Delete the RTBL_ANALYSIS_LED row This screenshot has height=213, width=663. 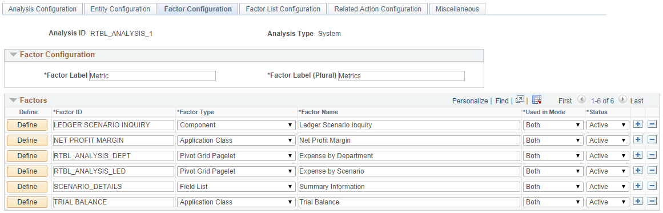tap(652, 171)
